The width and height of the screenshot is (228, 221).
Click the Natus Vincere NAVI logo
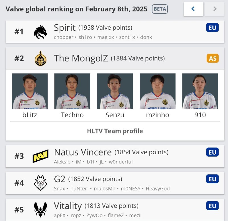pos(40,157)
